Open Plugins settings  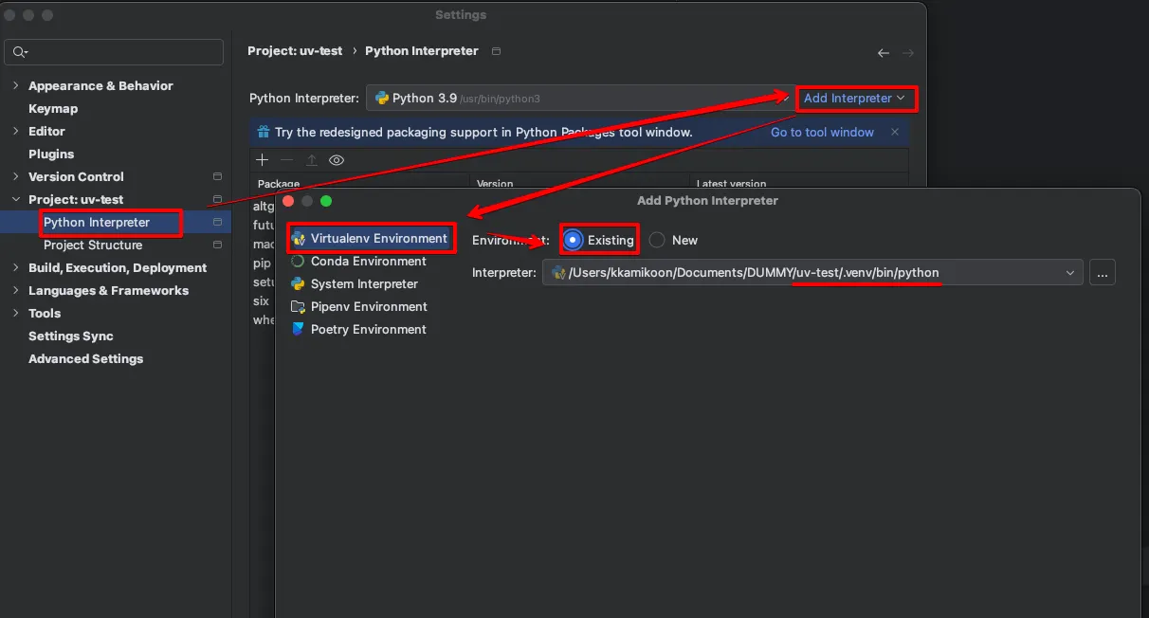[51, 154]
